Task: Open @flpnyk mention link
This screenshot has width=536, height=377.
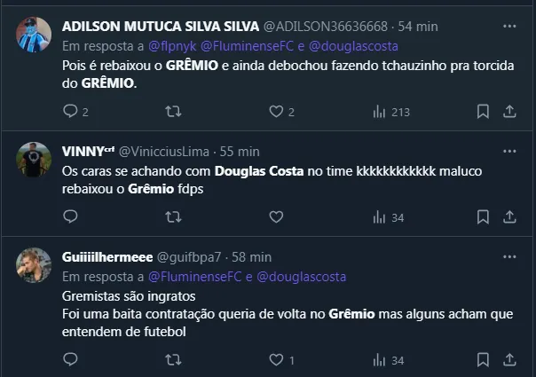Action: click(168, 45)
